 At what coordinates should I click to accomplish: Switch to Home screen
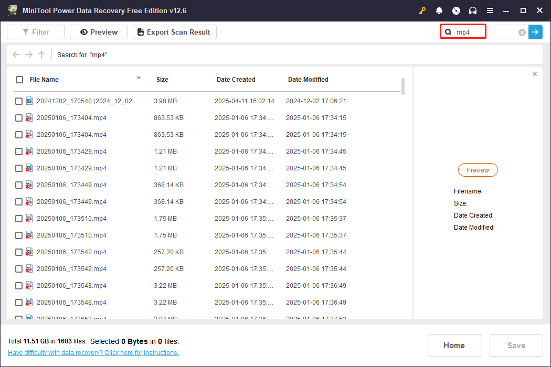tap(454, 345)
